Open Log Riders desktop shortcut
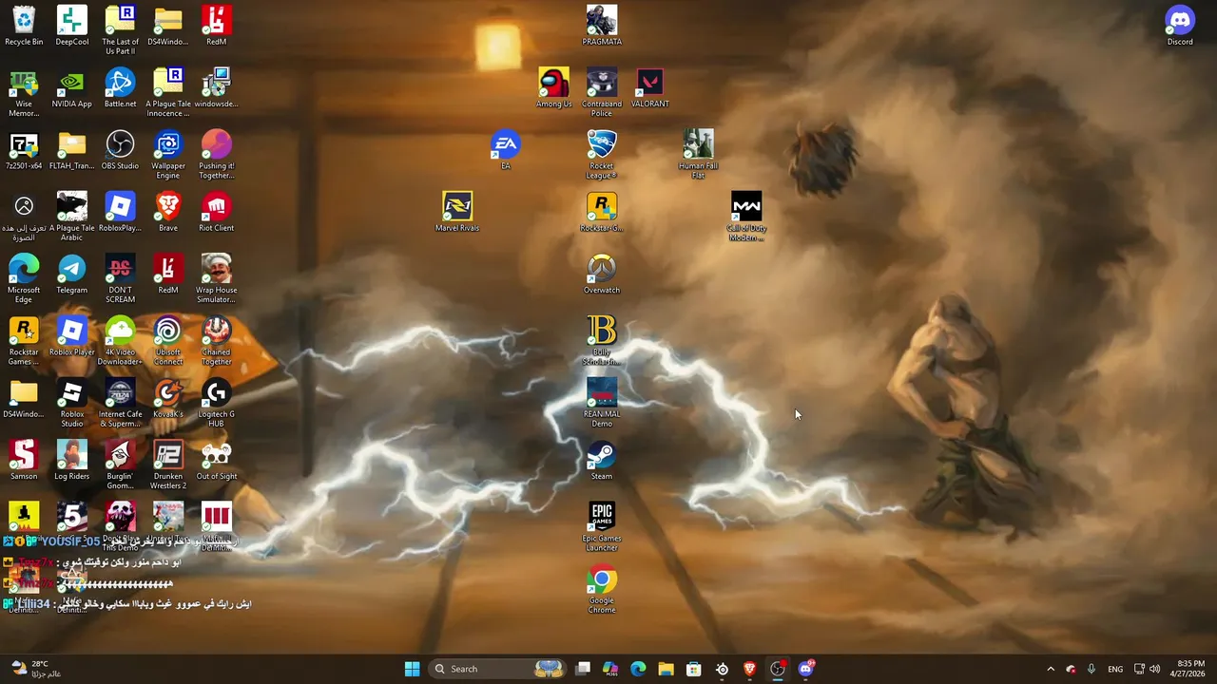Viewport: 1217px width, 684px height. (72, 461)
